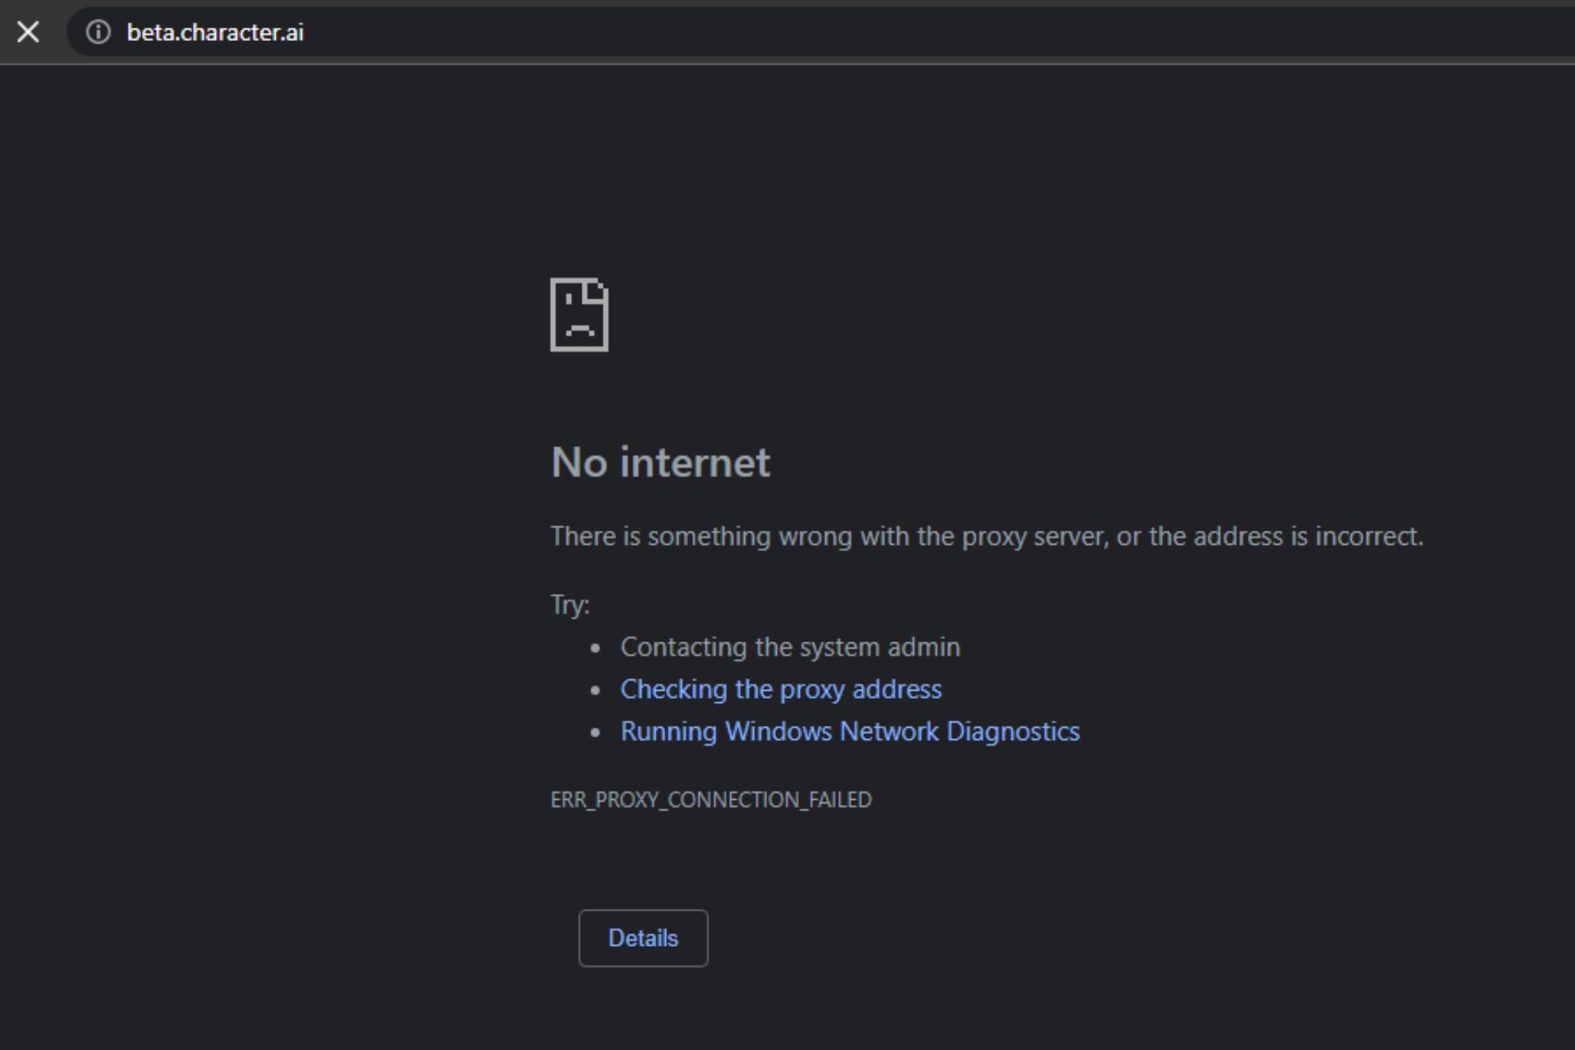Click the Try: label

click(x=570, y=605)
